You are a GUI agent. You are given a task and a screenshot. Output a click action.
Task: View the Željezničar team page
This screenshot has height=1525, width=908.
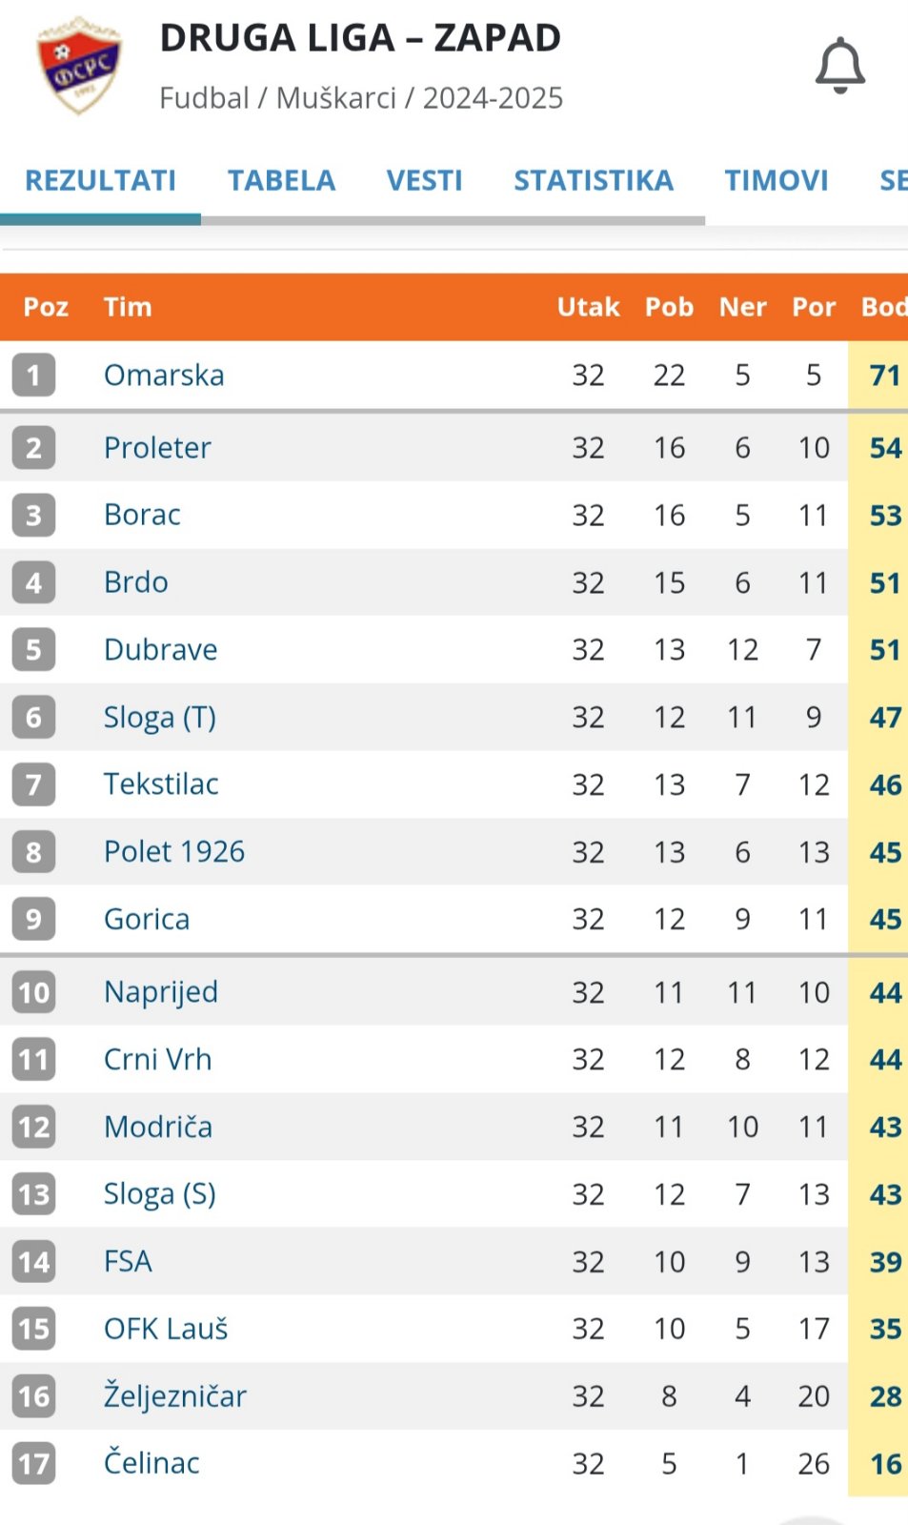(175, 1396)
